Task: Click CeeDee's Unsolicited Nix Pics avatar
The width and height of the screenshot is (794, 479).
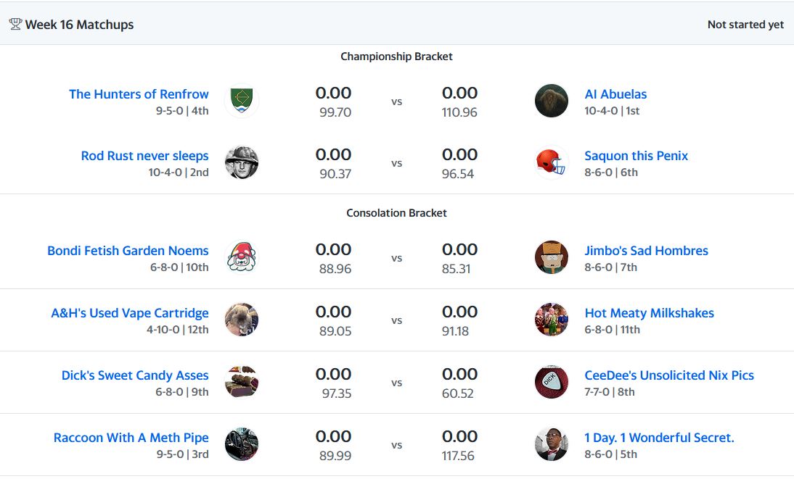Action: 552,382
